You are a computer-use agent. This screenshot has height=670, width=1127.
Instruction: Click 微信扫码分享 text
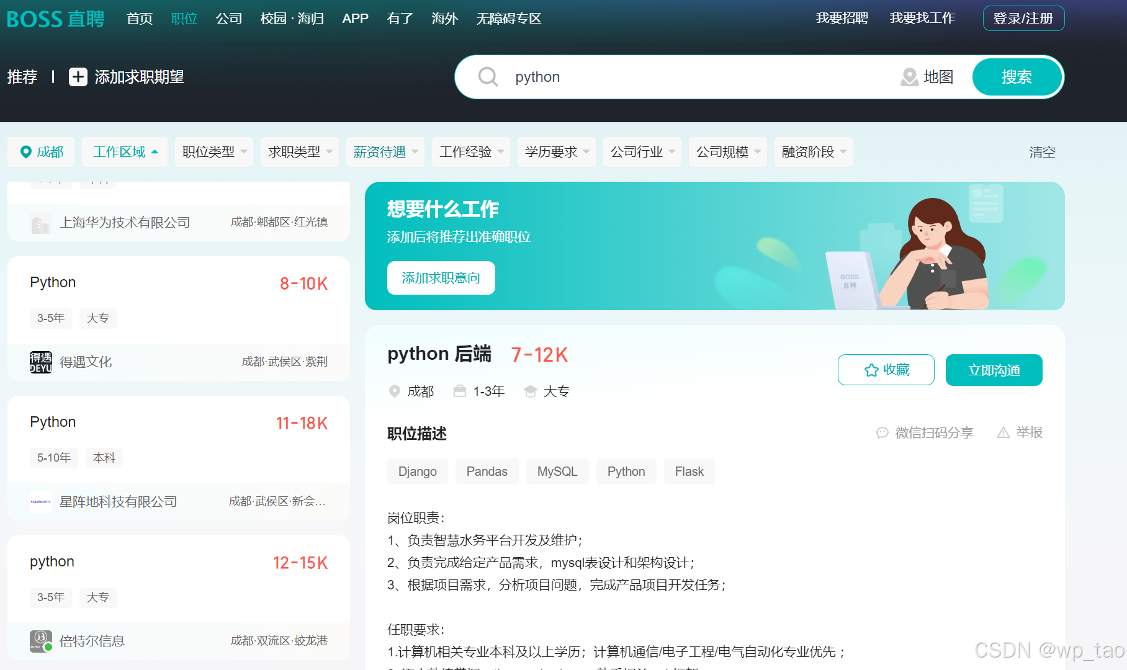click(935, 432)
